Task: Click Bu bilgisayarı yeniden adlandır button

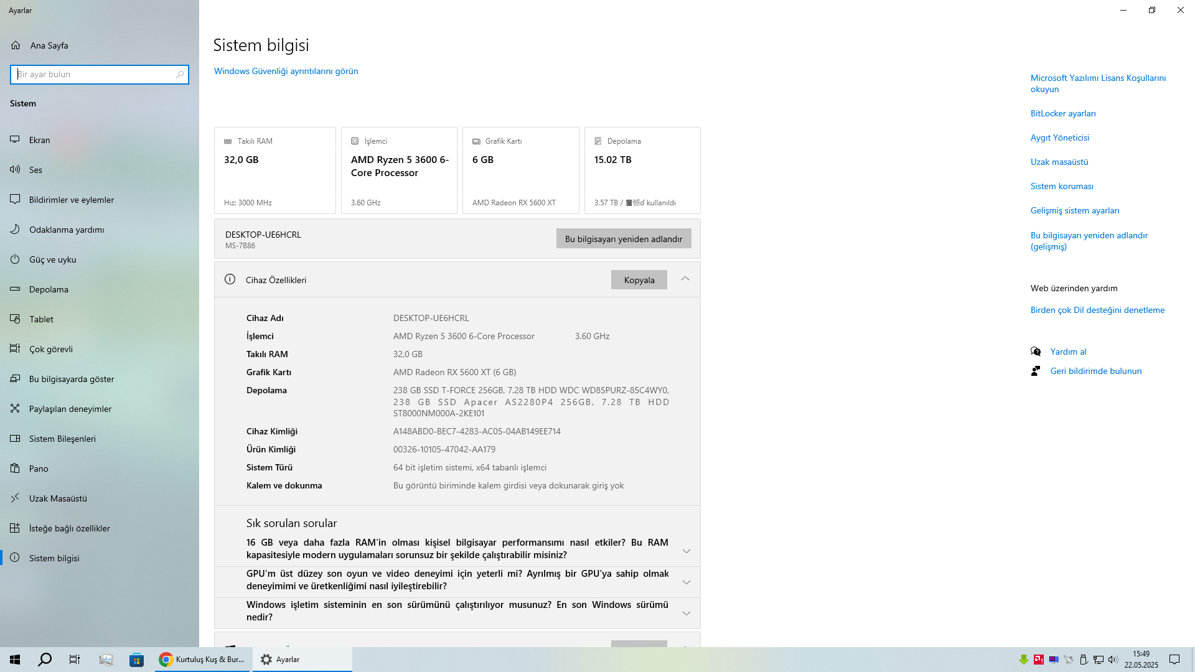Action: [x=624, y=239]
